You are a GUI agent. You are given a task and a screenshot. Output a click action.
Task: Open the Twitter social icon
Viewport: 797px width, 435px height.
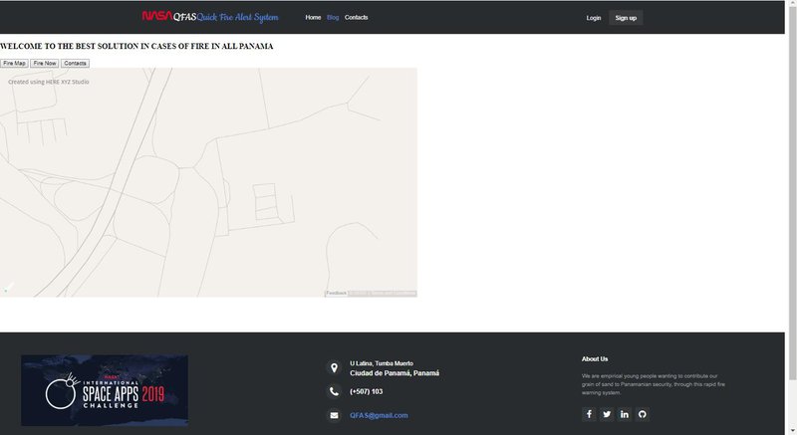click(x=607, y=414)
